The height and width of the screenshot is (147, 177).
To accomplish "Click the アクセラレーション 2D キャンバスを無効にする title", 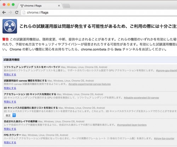I will (30, 94).
